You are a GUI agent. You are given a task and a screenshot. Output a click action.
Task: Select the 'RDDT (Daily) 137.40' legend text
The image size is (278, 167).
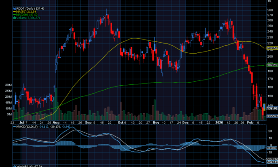(30, 8)
